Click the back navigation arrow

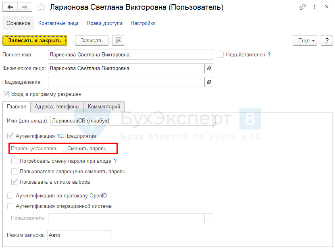10,7
